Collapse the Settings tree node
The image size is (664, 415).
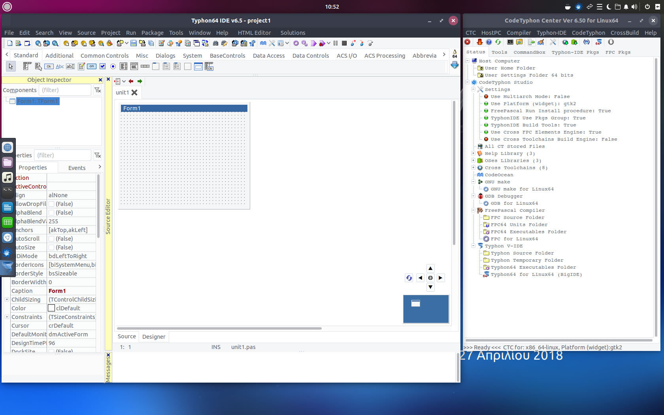point(473,89)
